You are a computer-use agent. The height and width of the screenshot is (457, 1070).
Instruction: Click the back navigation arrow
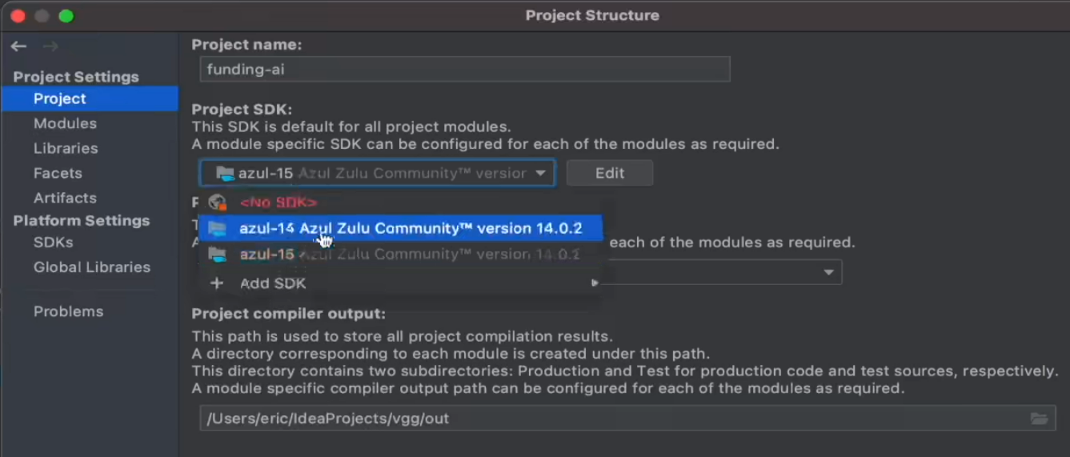point(18,46)
